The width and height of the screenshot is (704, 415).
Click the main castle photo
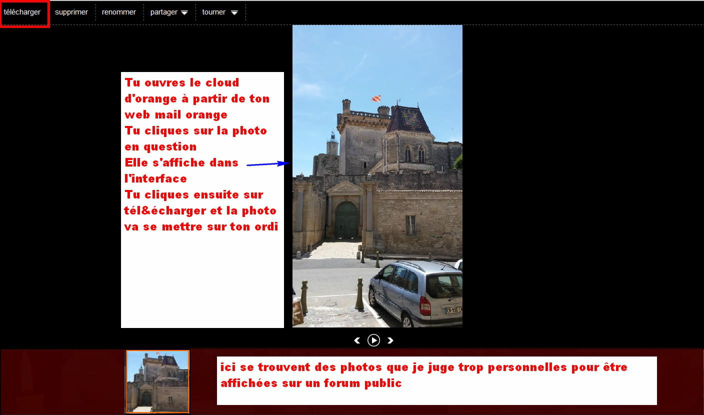tap(377, 176)
